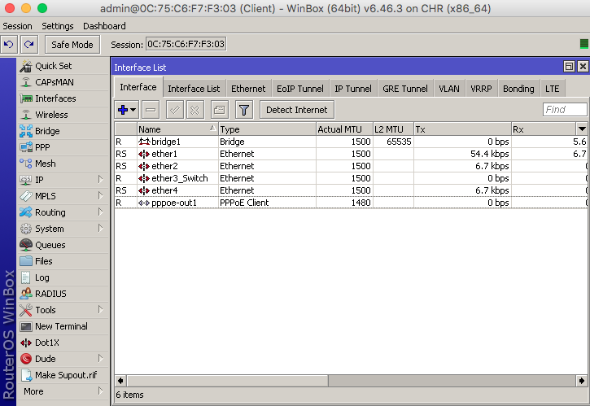
Task: Switch to the Interface List tab
Action: coord(194,89)
